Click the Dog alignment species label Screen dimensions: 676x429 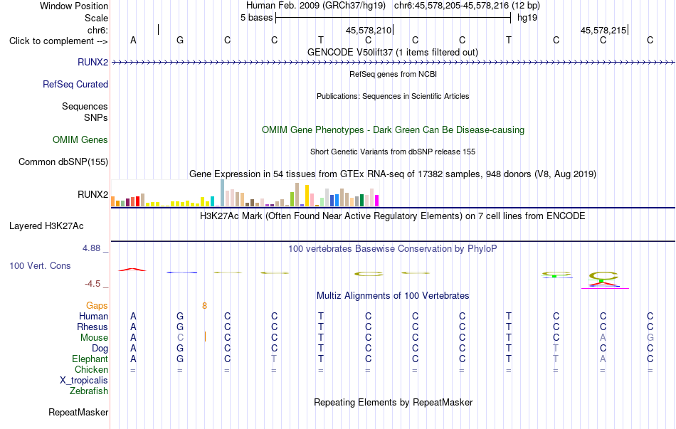tap(100, 349)
